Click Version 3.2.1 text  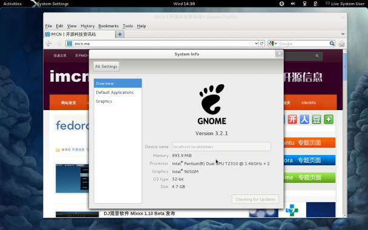tap(211, 133)
